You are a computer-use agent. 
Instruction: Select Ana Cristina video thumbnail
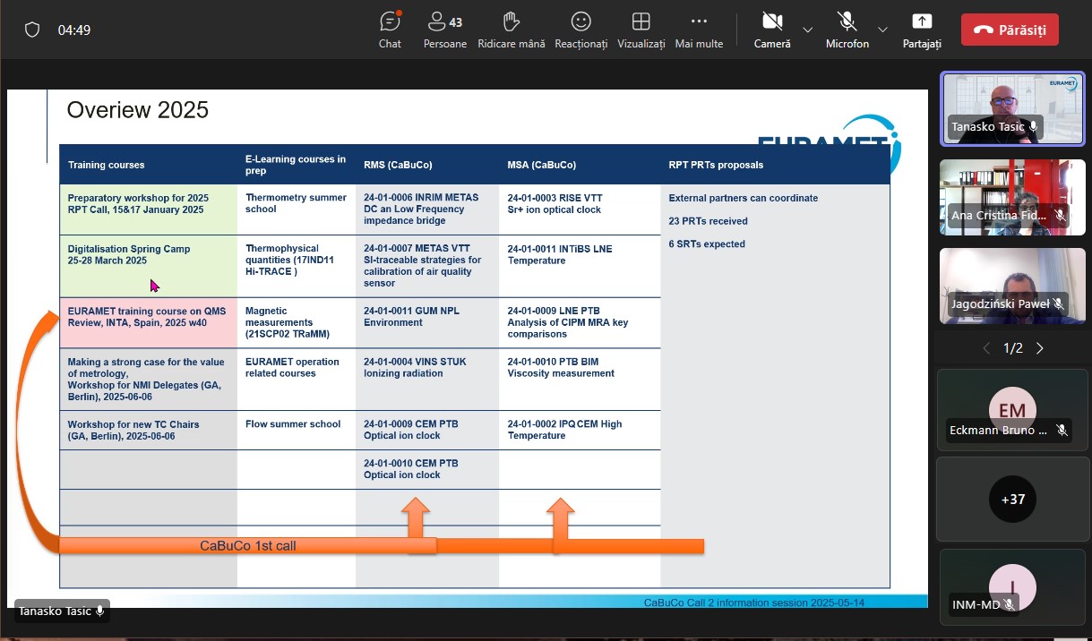point(1012,197)
